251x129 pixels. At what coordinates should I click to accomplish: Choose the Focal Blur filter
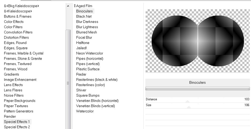pos(84,37)
